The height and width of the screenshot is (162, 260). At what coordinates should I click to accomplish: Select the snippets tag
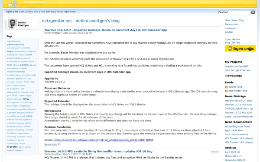[12, 140]
